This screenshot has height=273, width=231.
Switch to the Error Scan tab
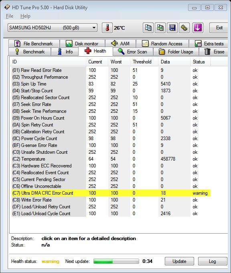133,52
